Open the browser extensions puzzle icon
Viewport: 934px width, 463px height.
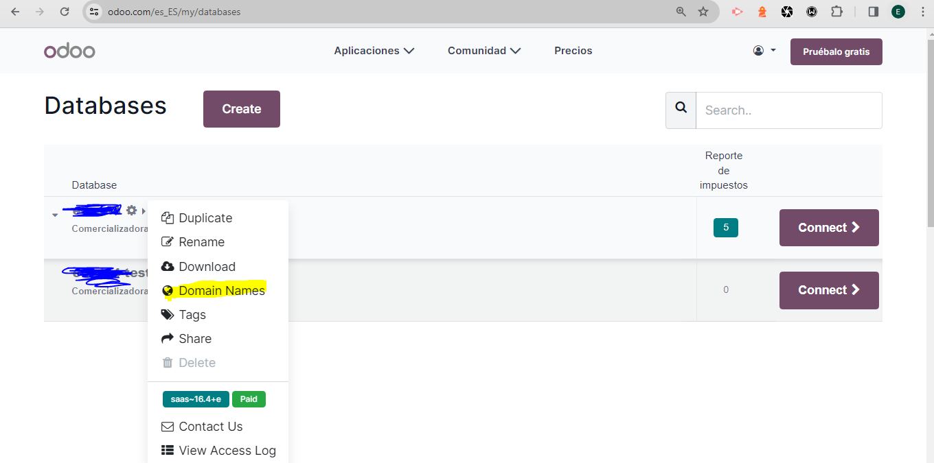point(836,12)
